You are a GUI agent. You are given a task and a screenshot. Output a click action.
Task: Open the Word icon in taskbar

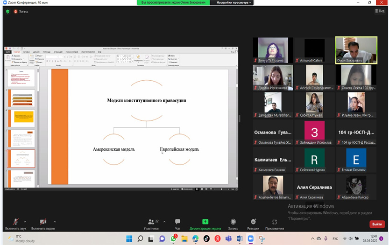point(240,238)
